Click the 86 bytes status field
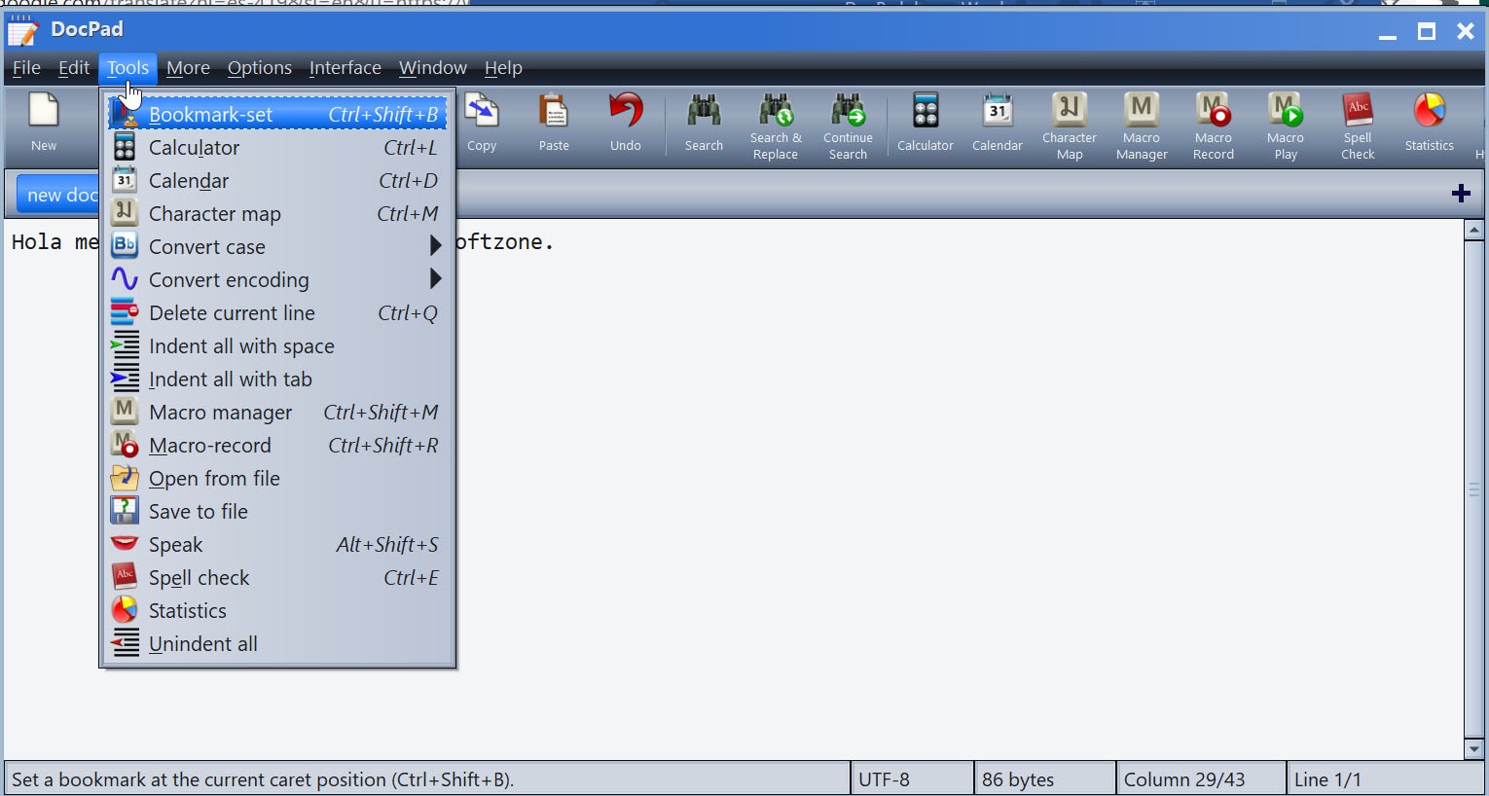 pyautogui.click(x=1044, y=779)
